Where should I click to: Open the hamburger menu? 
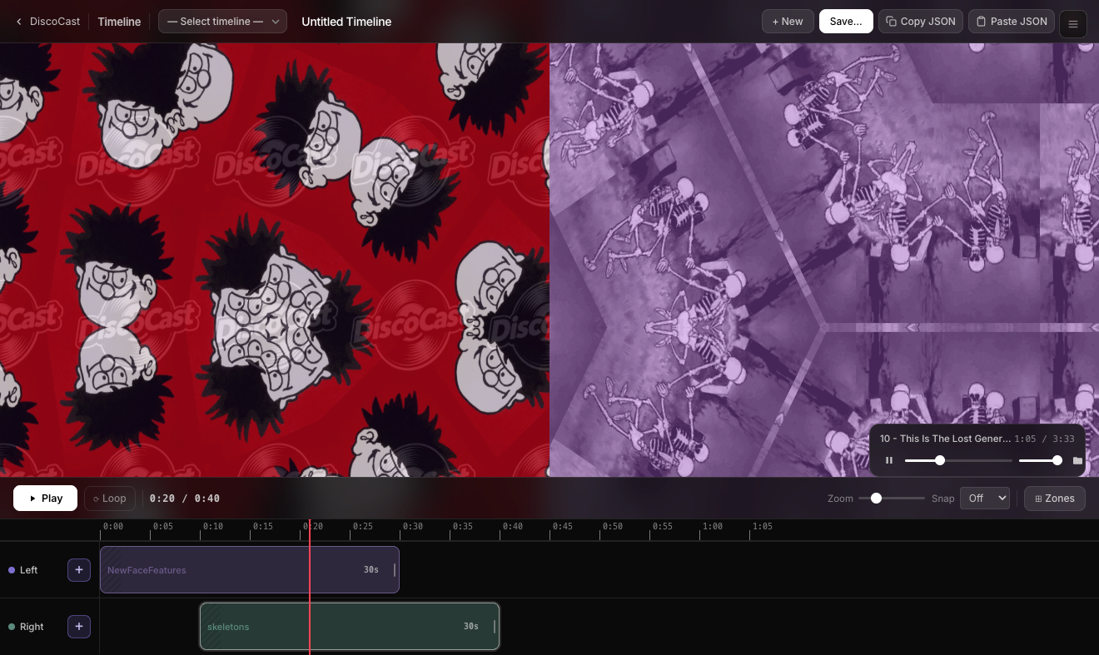coord(1072,24)
